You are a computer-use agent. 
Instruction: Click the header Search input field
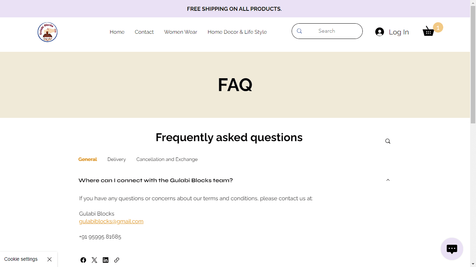(x=331, y=31)
